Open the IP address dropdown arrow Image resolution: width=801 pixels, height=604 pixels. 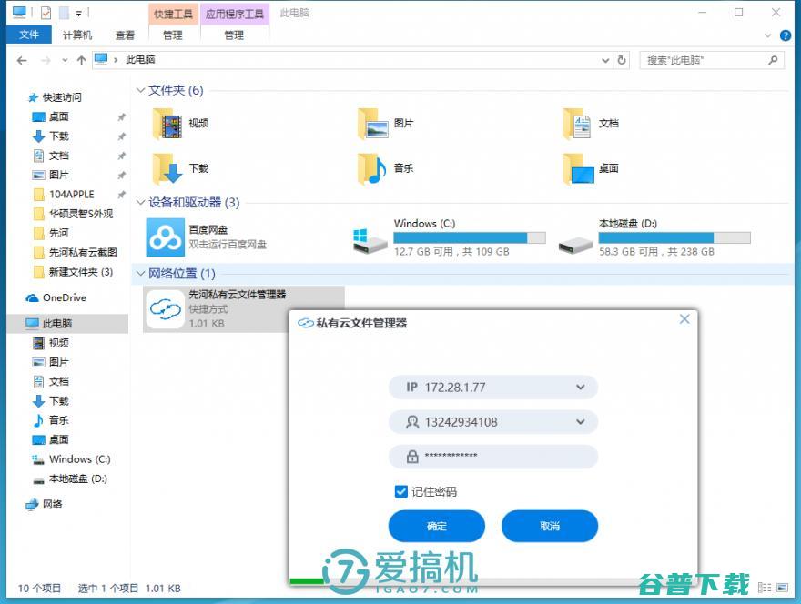pos(581,387)
